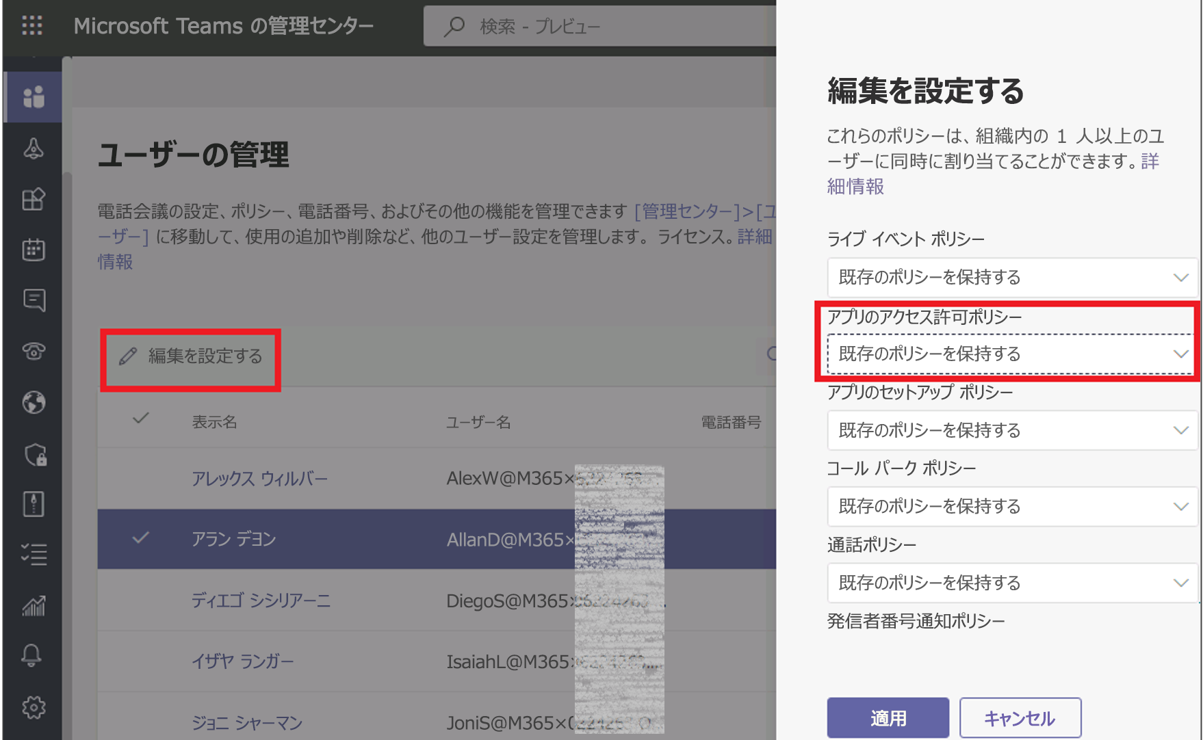
Task: Open 詳細情報 link under ユーザーの管理 description
Action: (115, 262)
